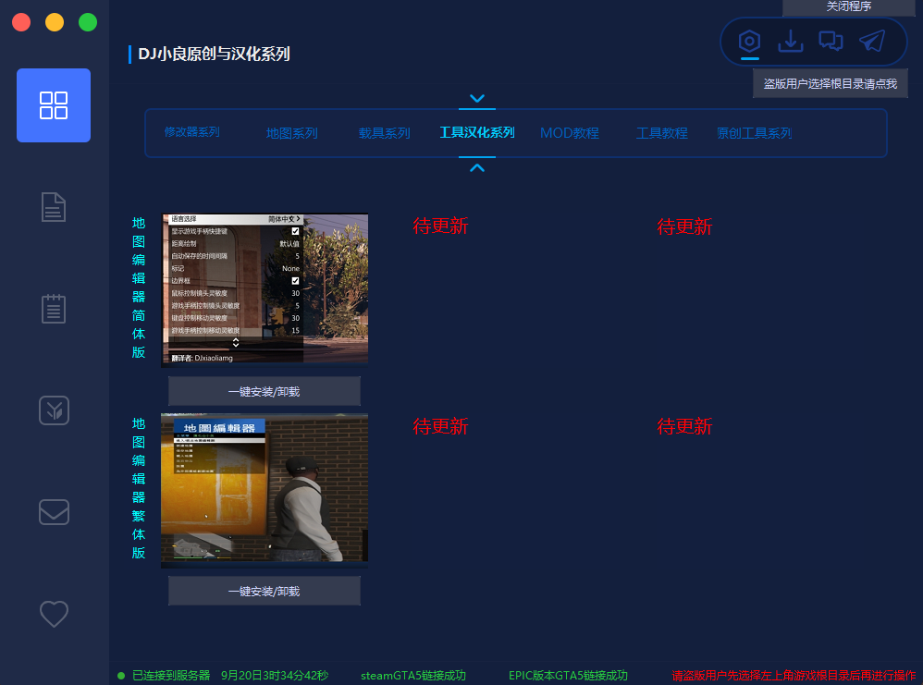Viewport: 923px width, 685px height.
Task: Click 一键安装/卸载 under 地图编辑器简体版
Action: 265,391
